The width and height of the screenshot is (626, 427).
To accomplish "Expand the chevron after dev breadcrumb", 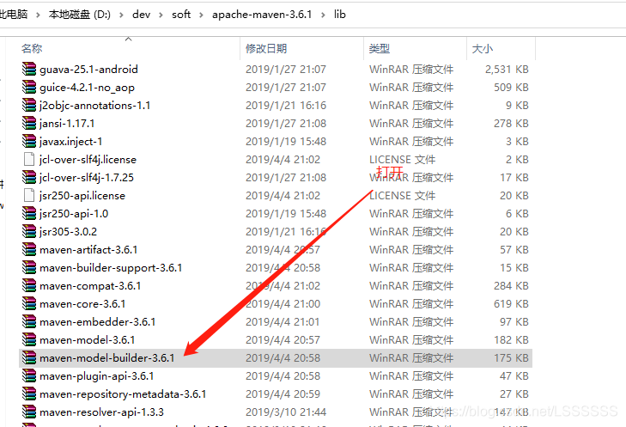I will [161, 15].
